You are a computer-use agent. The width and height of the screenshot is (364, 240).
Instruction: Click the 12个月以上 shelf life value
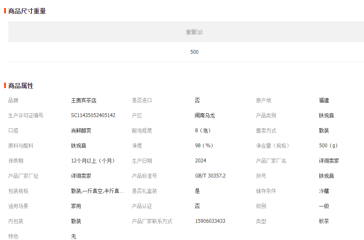click(x=93, y=161)
